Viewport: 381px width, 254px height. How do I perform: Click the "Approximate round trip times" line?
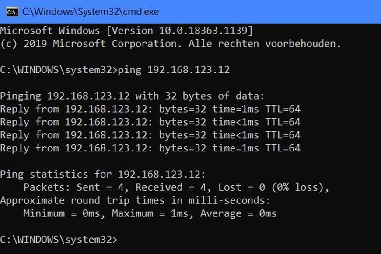pyautogui.click(x=135, y=201)
